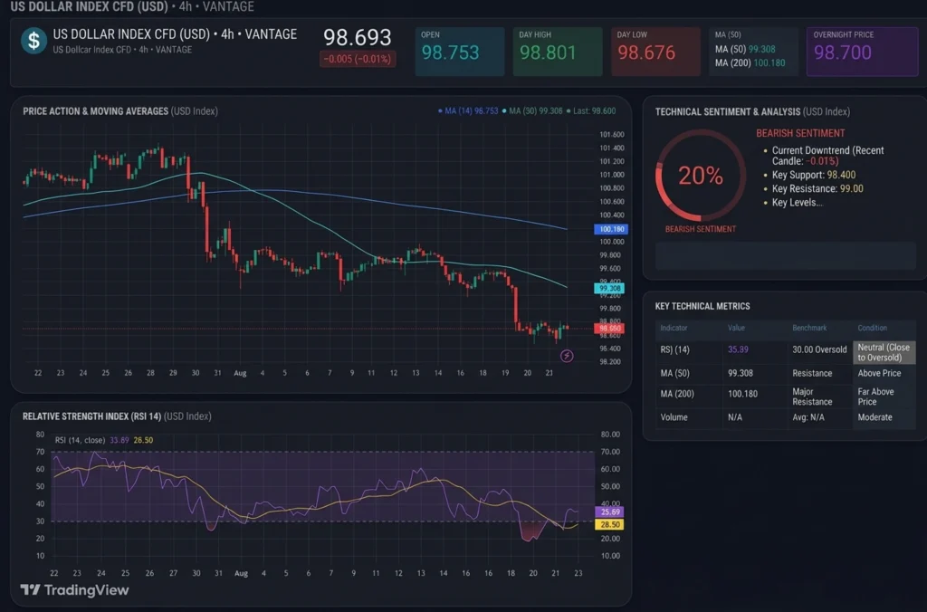Click the Avg: N/A benchmark cell

(x=808, y=416)
